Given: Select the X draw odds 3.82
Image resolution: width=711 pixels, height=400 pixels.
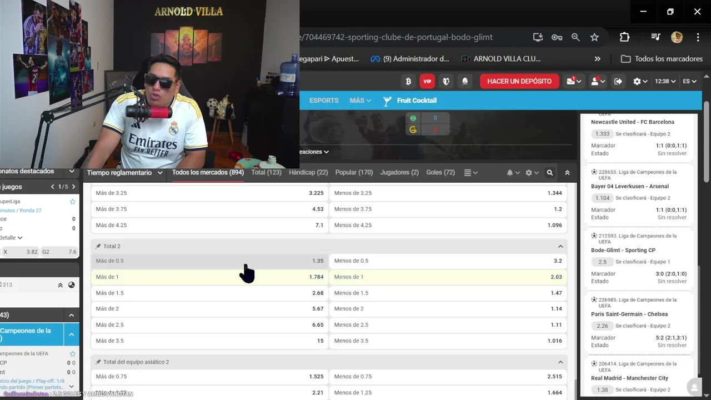Looking at the screenshot, I should pyautogui.click(x=21, y=252).
